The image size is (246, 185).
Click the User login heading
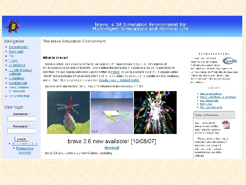(14, 107)
